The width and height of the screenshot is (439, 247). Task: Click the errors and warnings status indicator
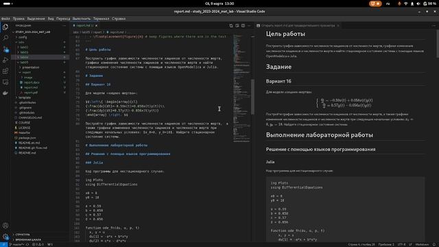[x=38, y=244]
